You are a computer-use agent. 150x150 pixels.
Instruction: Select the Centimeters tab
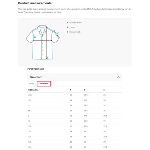click(x=44, y=84)
